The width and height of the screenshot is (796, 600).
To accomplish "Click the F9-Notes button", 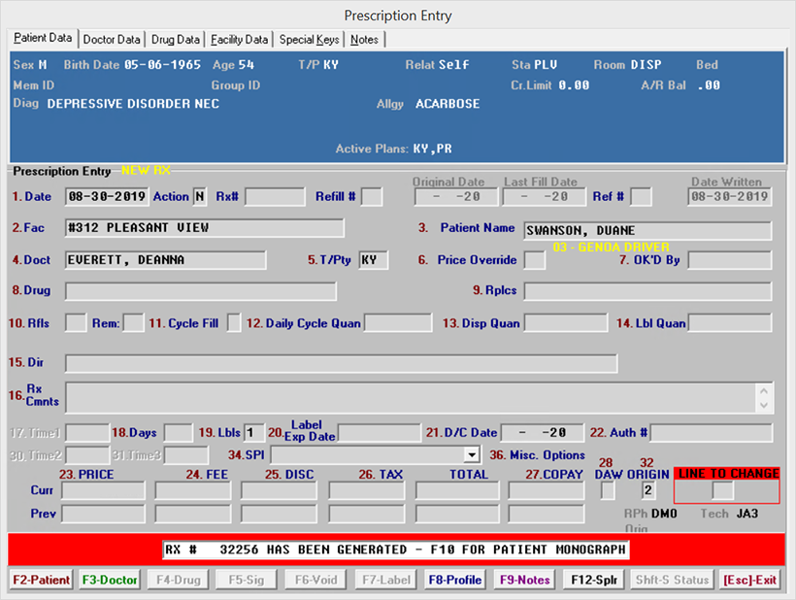I will (523, 580).
